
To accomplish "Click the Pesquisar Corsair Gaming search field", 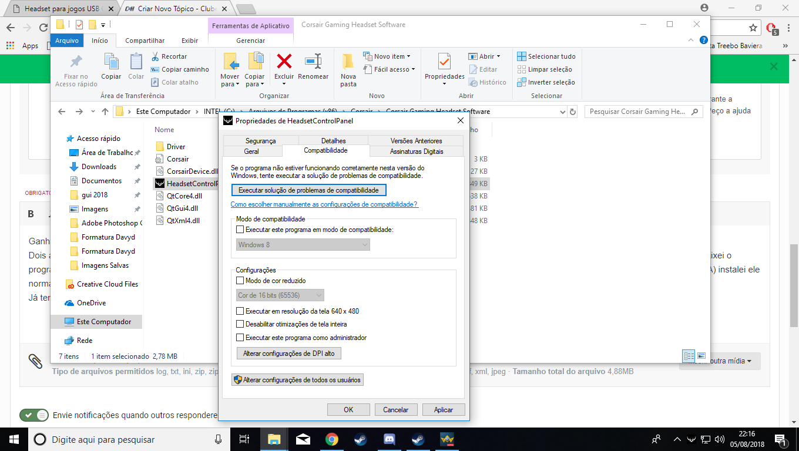I will click(644, 112).
